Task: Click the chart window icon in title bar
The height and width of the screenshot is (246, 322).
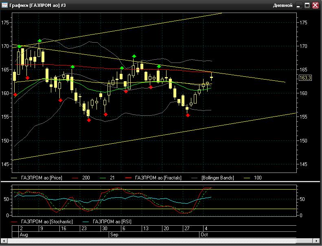Action: [4, 5]
